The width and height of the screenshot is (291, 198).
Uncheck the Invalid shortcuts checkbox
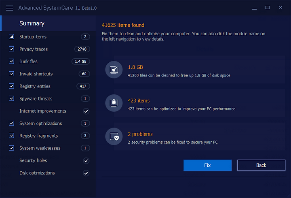[x=11, y=74]
